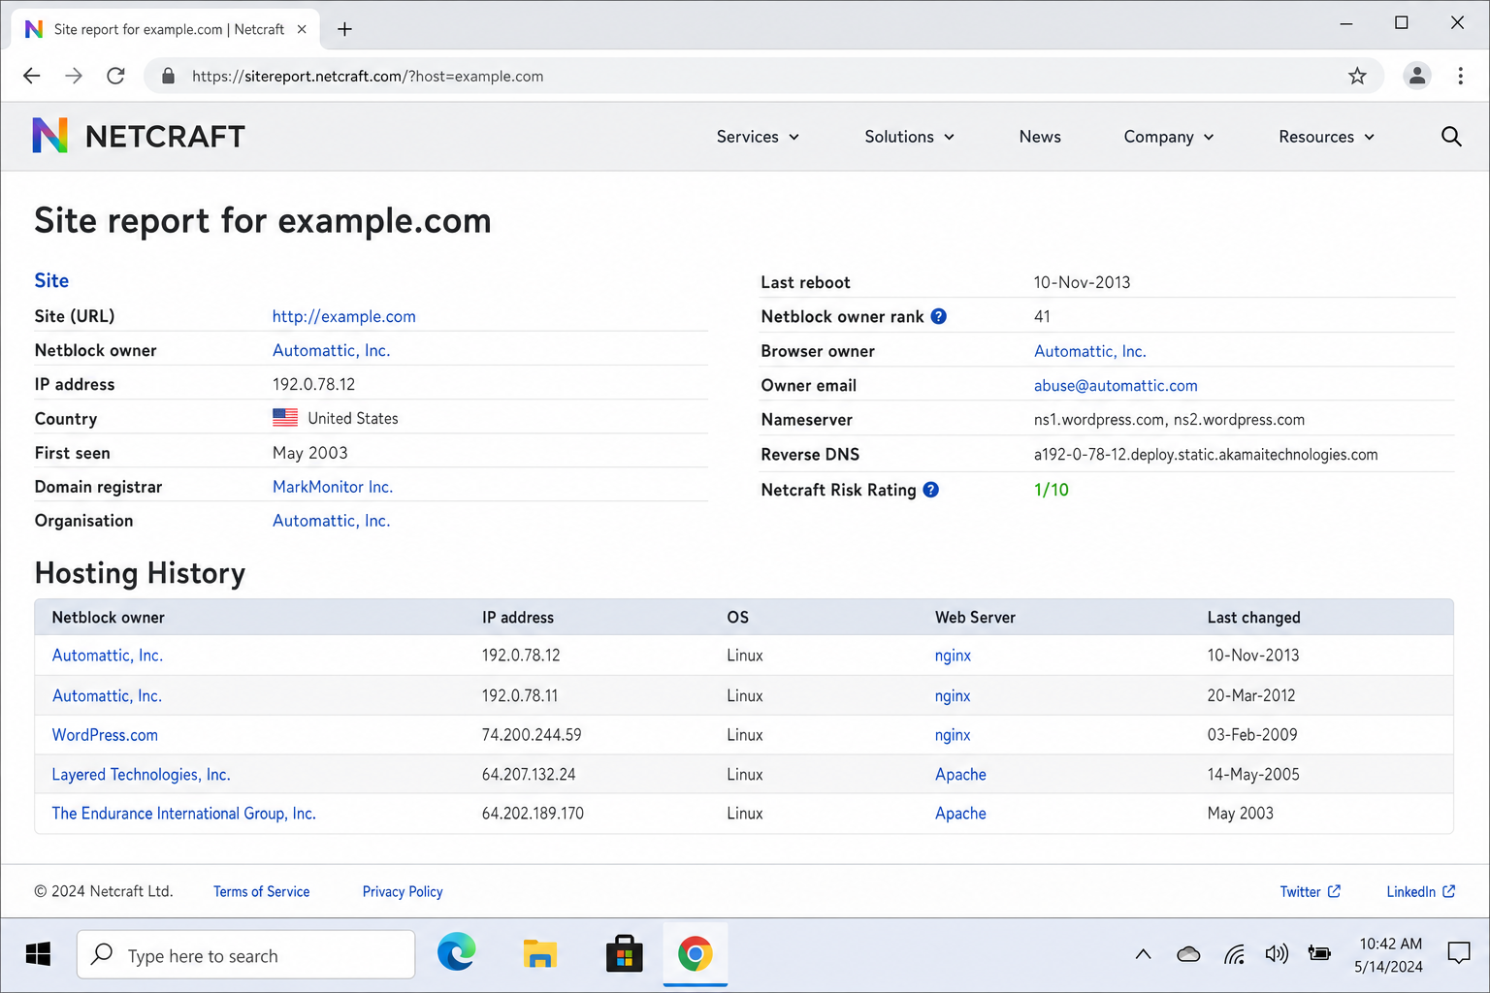Open the Privacy Policy footer link
This screenshot has width=1490, height=993.
coord(403,891)
